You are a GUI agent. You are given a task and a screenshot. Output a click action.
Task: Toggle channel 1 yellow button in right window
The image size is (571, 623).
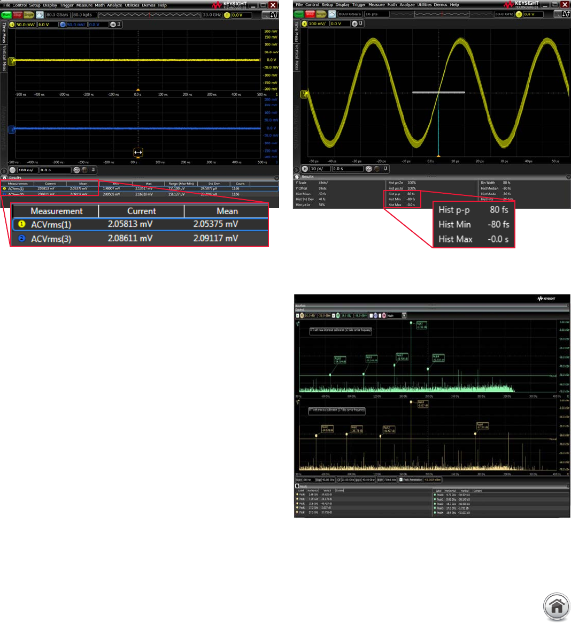coord(304,24)
